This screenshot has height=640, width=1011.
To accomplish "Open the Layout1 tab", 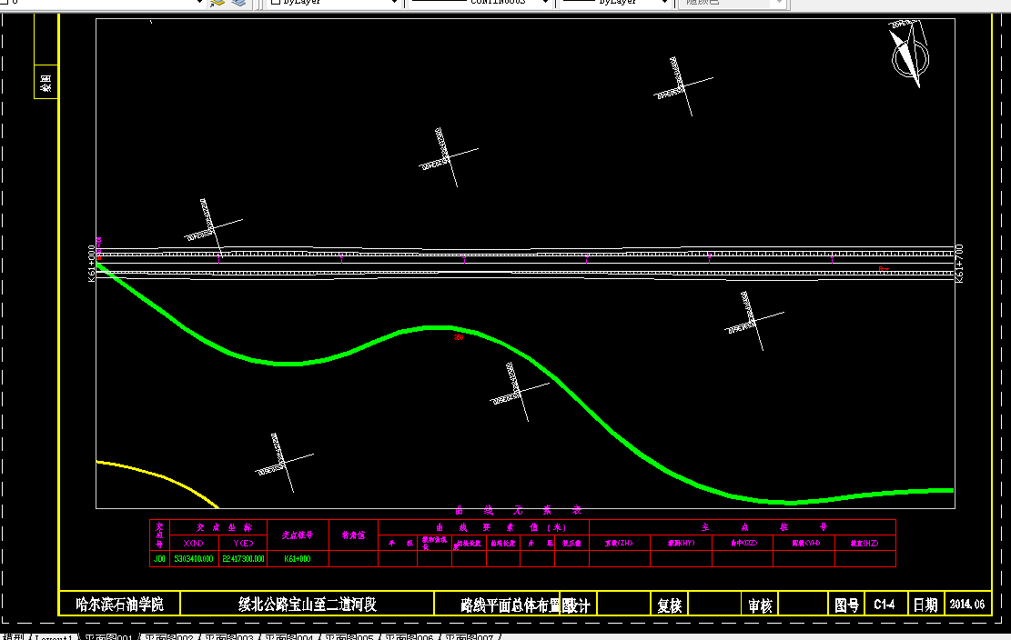I will click(54, 636).
